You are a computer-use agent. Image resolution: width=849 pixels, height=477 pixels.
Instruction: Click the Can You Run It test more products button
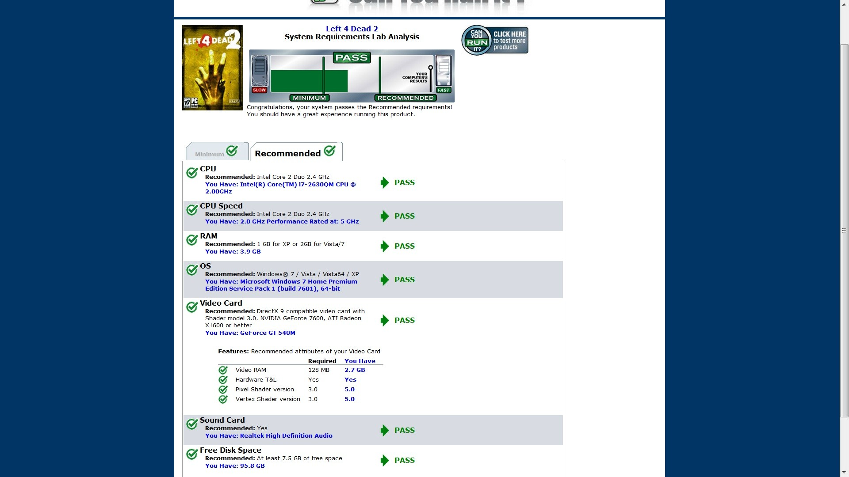tap(495, 40)
